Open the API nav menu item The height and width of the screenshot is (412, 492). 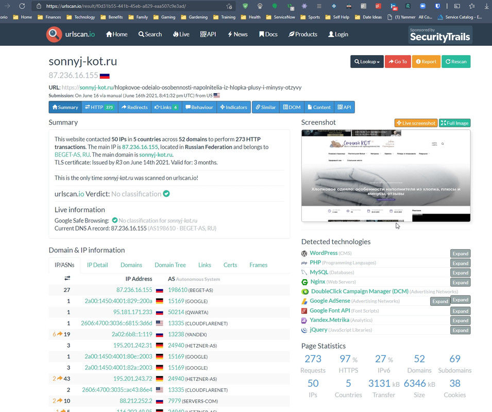208,34
